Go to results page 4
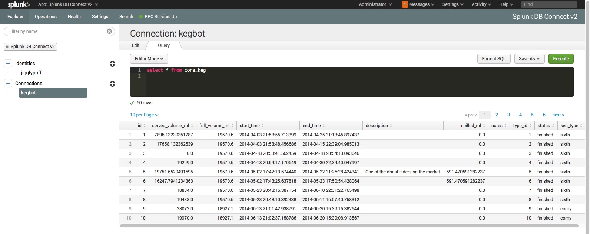Viewport: 590px width, 234px height. pos(520,115)
